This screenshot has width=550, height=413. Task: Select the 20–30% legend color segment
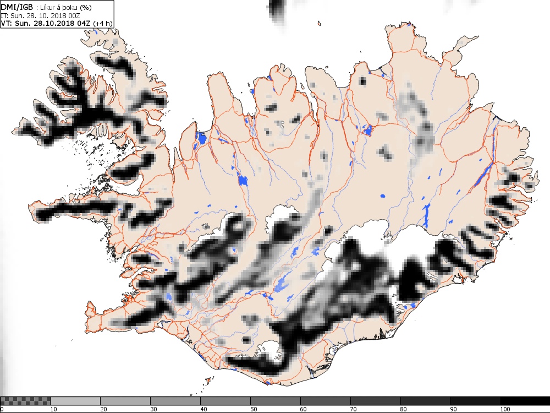125,401
